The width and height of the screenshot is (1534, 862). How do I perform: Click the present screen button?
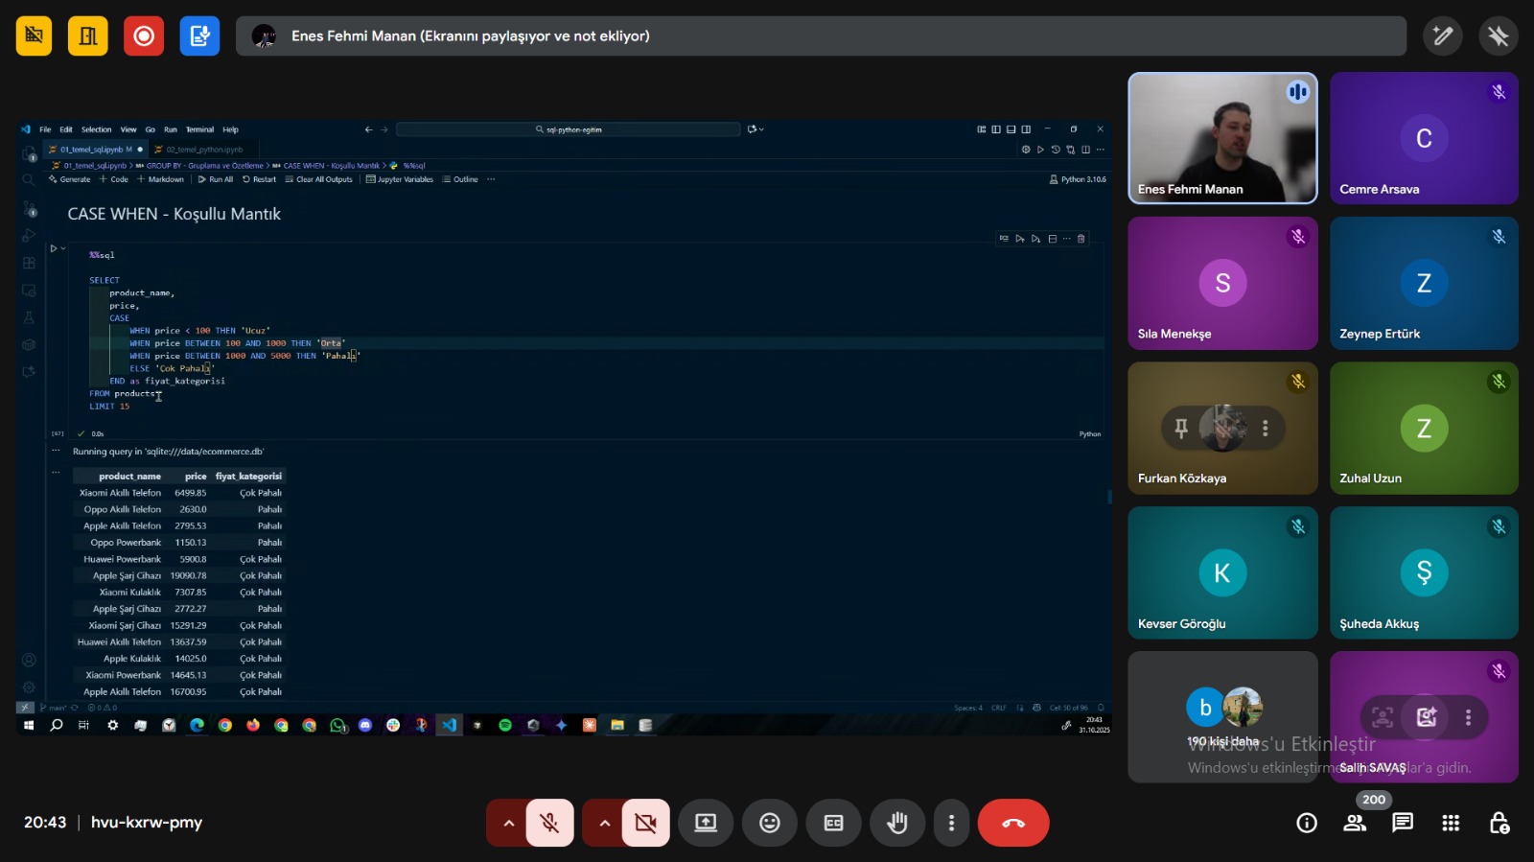click(706, 823)
